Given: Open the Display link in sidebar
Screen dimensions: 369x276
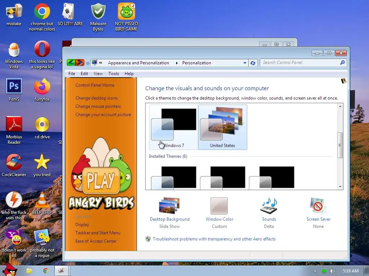Looking at the screenshot, I should 82,225.
